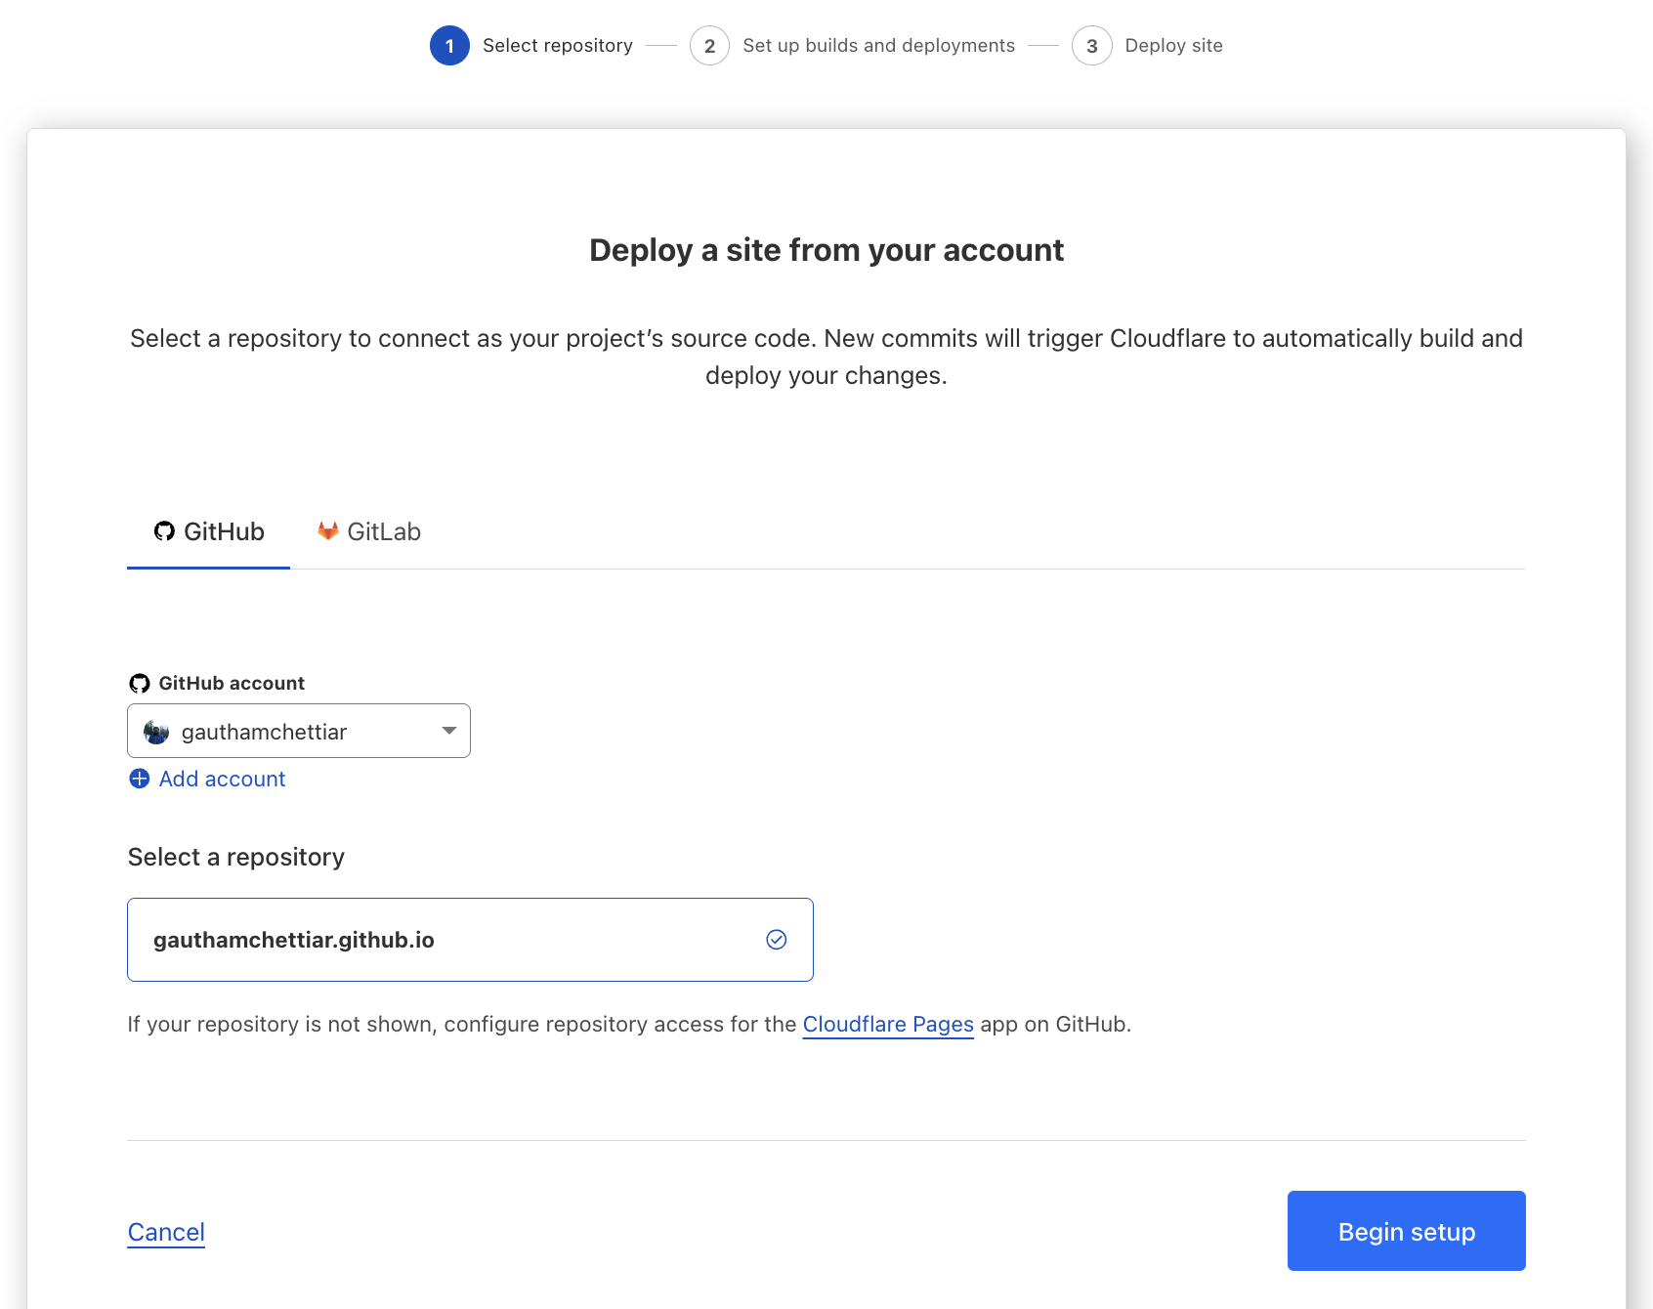Switch to the GitLab tab
Image resolution: width=1653 pixels, height=1309 pixels.
[x=368, y=530]
